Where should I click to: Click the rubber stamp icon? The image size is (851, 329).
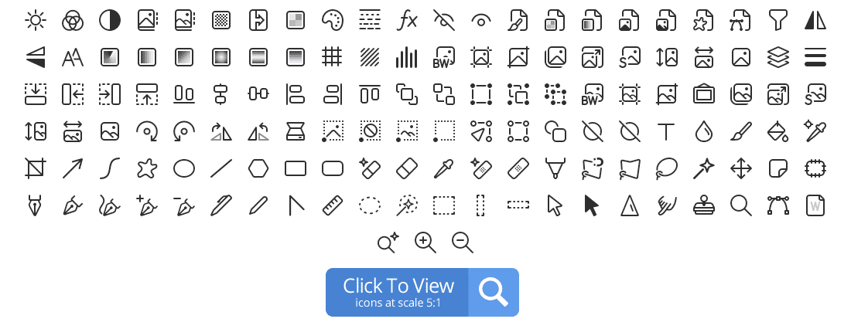(704, 206)
